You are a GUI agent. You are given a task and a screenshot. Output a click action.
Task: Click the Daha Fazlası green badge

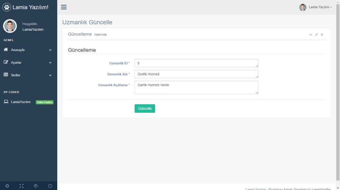[x=45, y=102]
